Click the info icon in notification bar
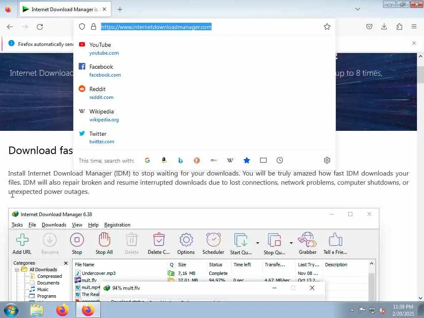 click(11, 43)
